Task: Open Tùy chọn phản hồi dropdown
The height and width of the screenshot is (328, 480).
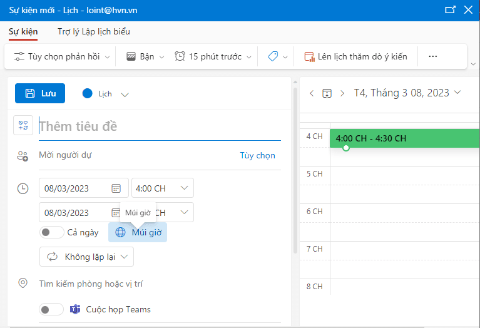Action: pyautogui.click(x=62, y=57)
